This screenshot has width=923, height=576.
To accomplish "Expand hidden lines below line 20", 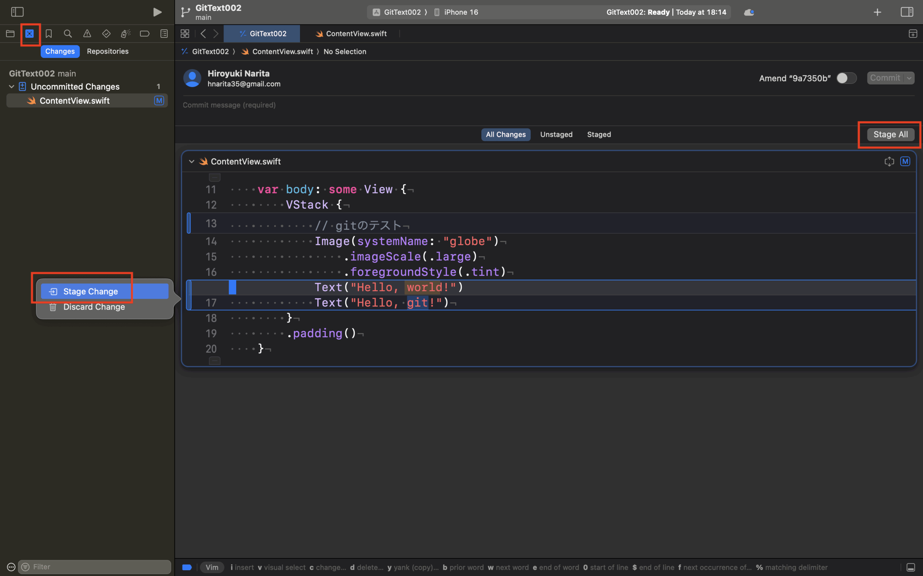I will coord(215,360).
